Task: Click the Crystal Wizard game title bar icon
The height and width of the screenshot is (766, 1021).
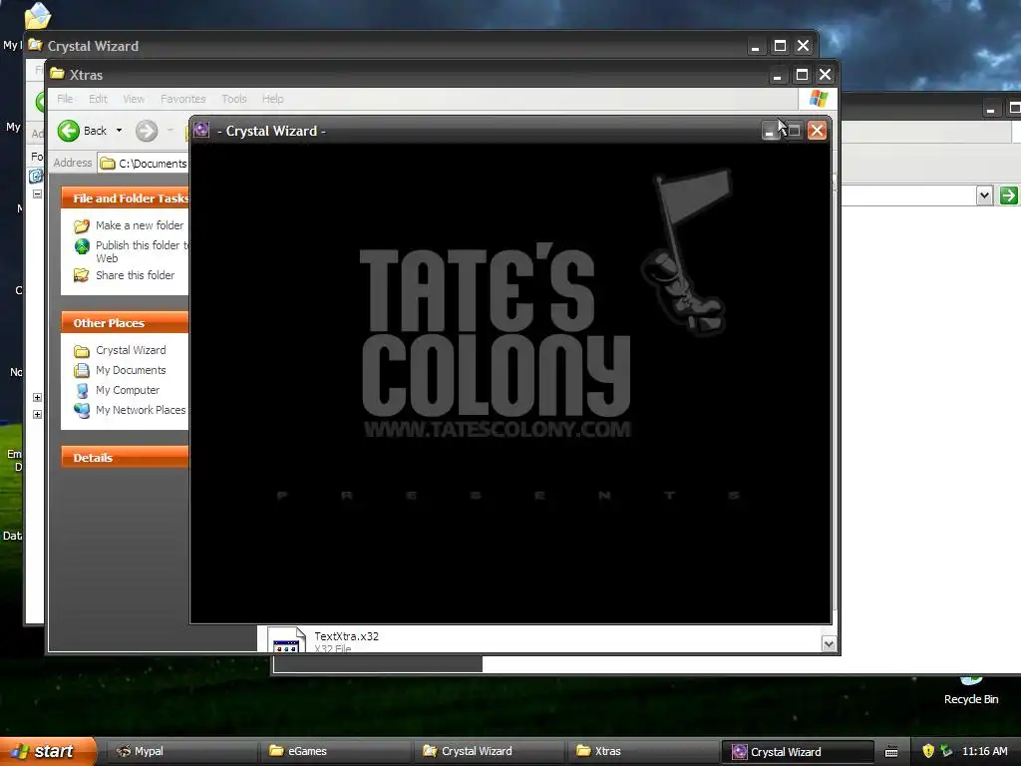Action: pyautogui.click(x=201, y=131)
